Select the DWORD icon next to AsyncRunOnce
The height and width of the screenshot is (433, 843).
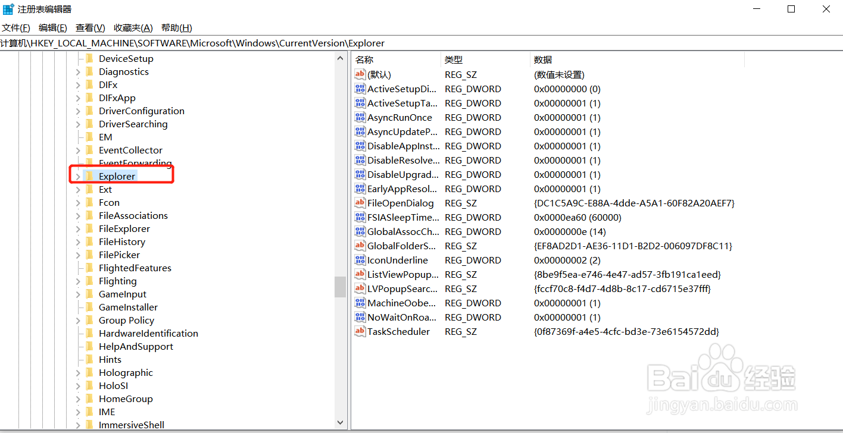coord(360,117)
